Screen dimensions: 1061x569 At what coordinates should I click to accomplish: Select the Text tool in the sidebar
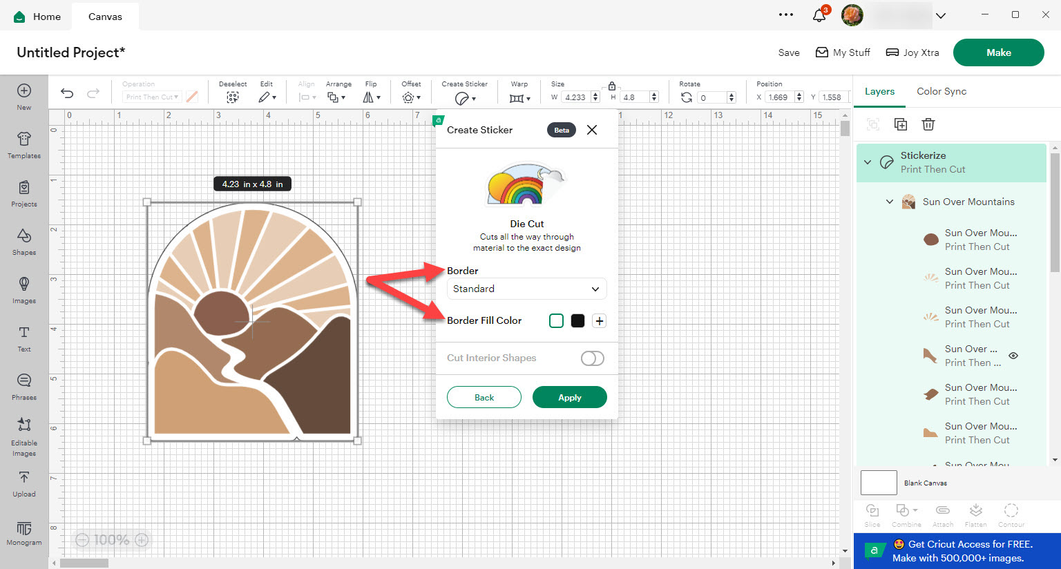[23, 338]
